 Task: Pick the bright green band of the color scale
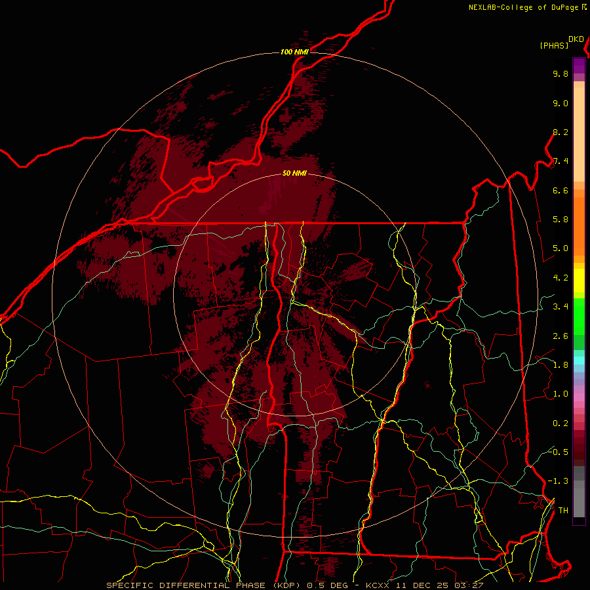pos(579,317)
